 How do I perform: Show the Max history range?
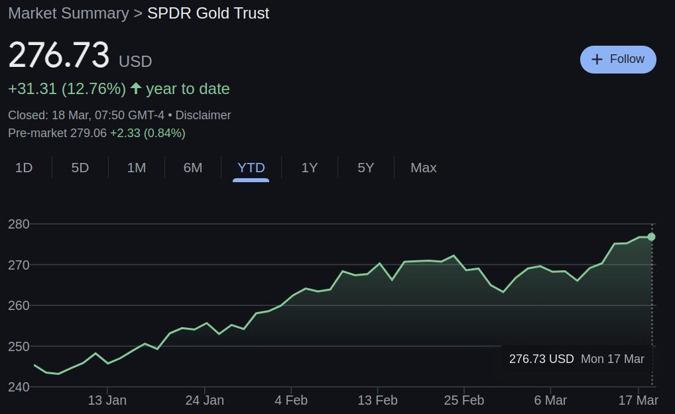(x=424, y=168)
